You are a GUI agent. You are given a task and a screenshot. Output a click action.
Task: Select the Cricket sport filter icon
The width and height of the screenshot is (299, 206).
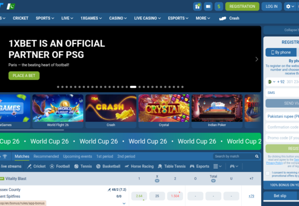[29, 166]
